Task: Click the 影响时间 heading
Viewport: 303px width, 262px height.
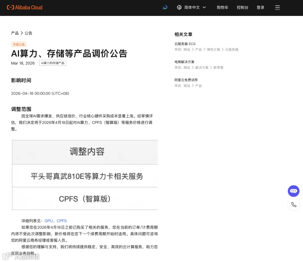Action: point(21,80)
